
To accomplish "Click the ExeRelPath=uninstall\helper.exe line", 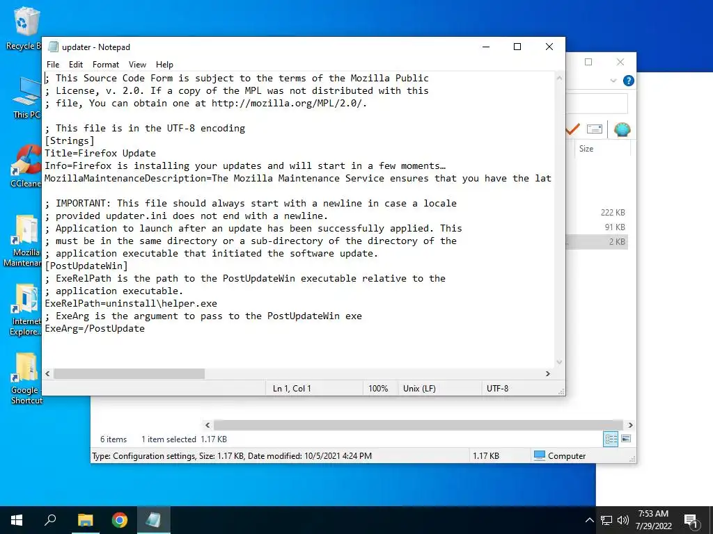I will tap(131, 303).
